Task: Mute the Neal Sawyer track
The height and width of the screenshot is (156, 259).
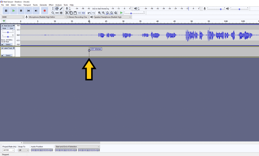Action: point(4,28)
